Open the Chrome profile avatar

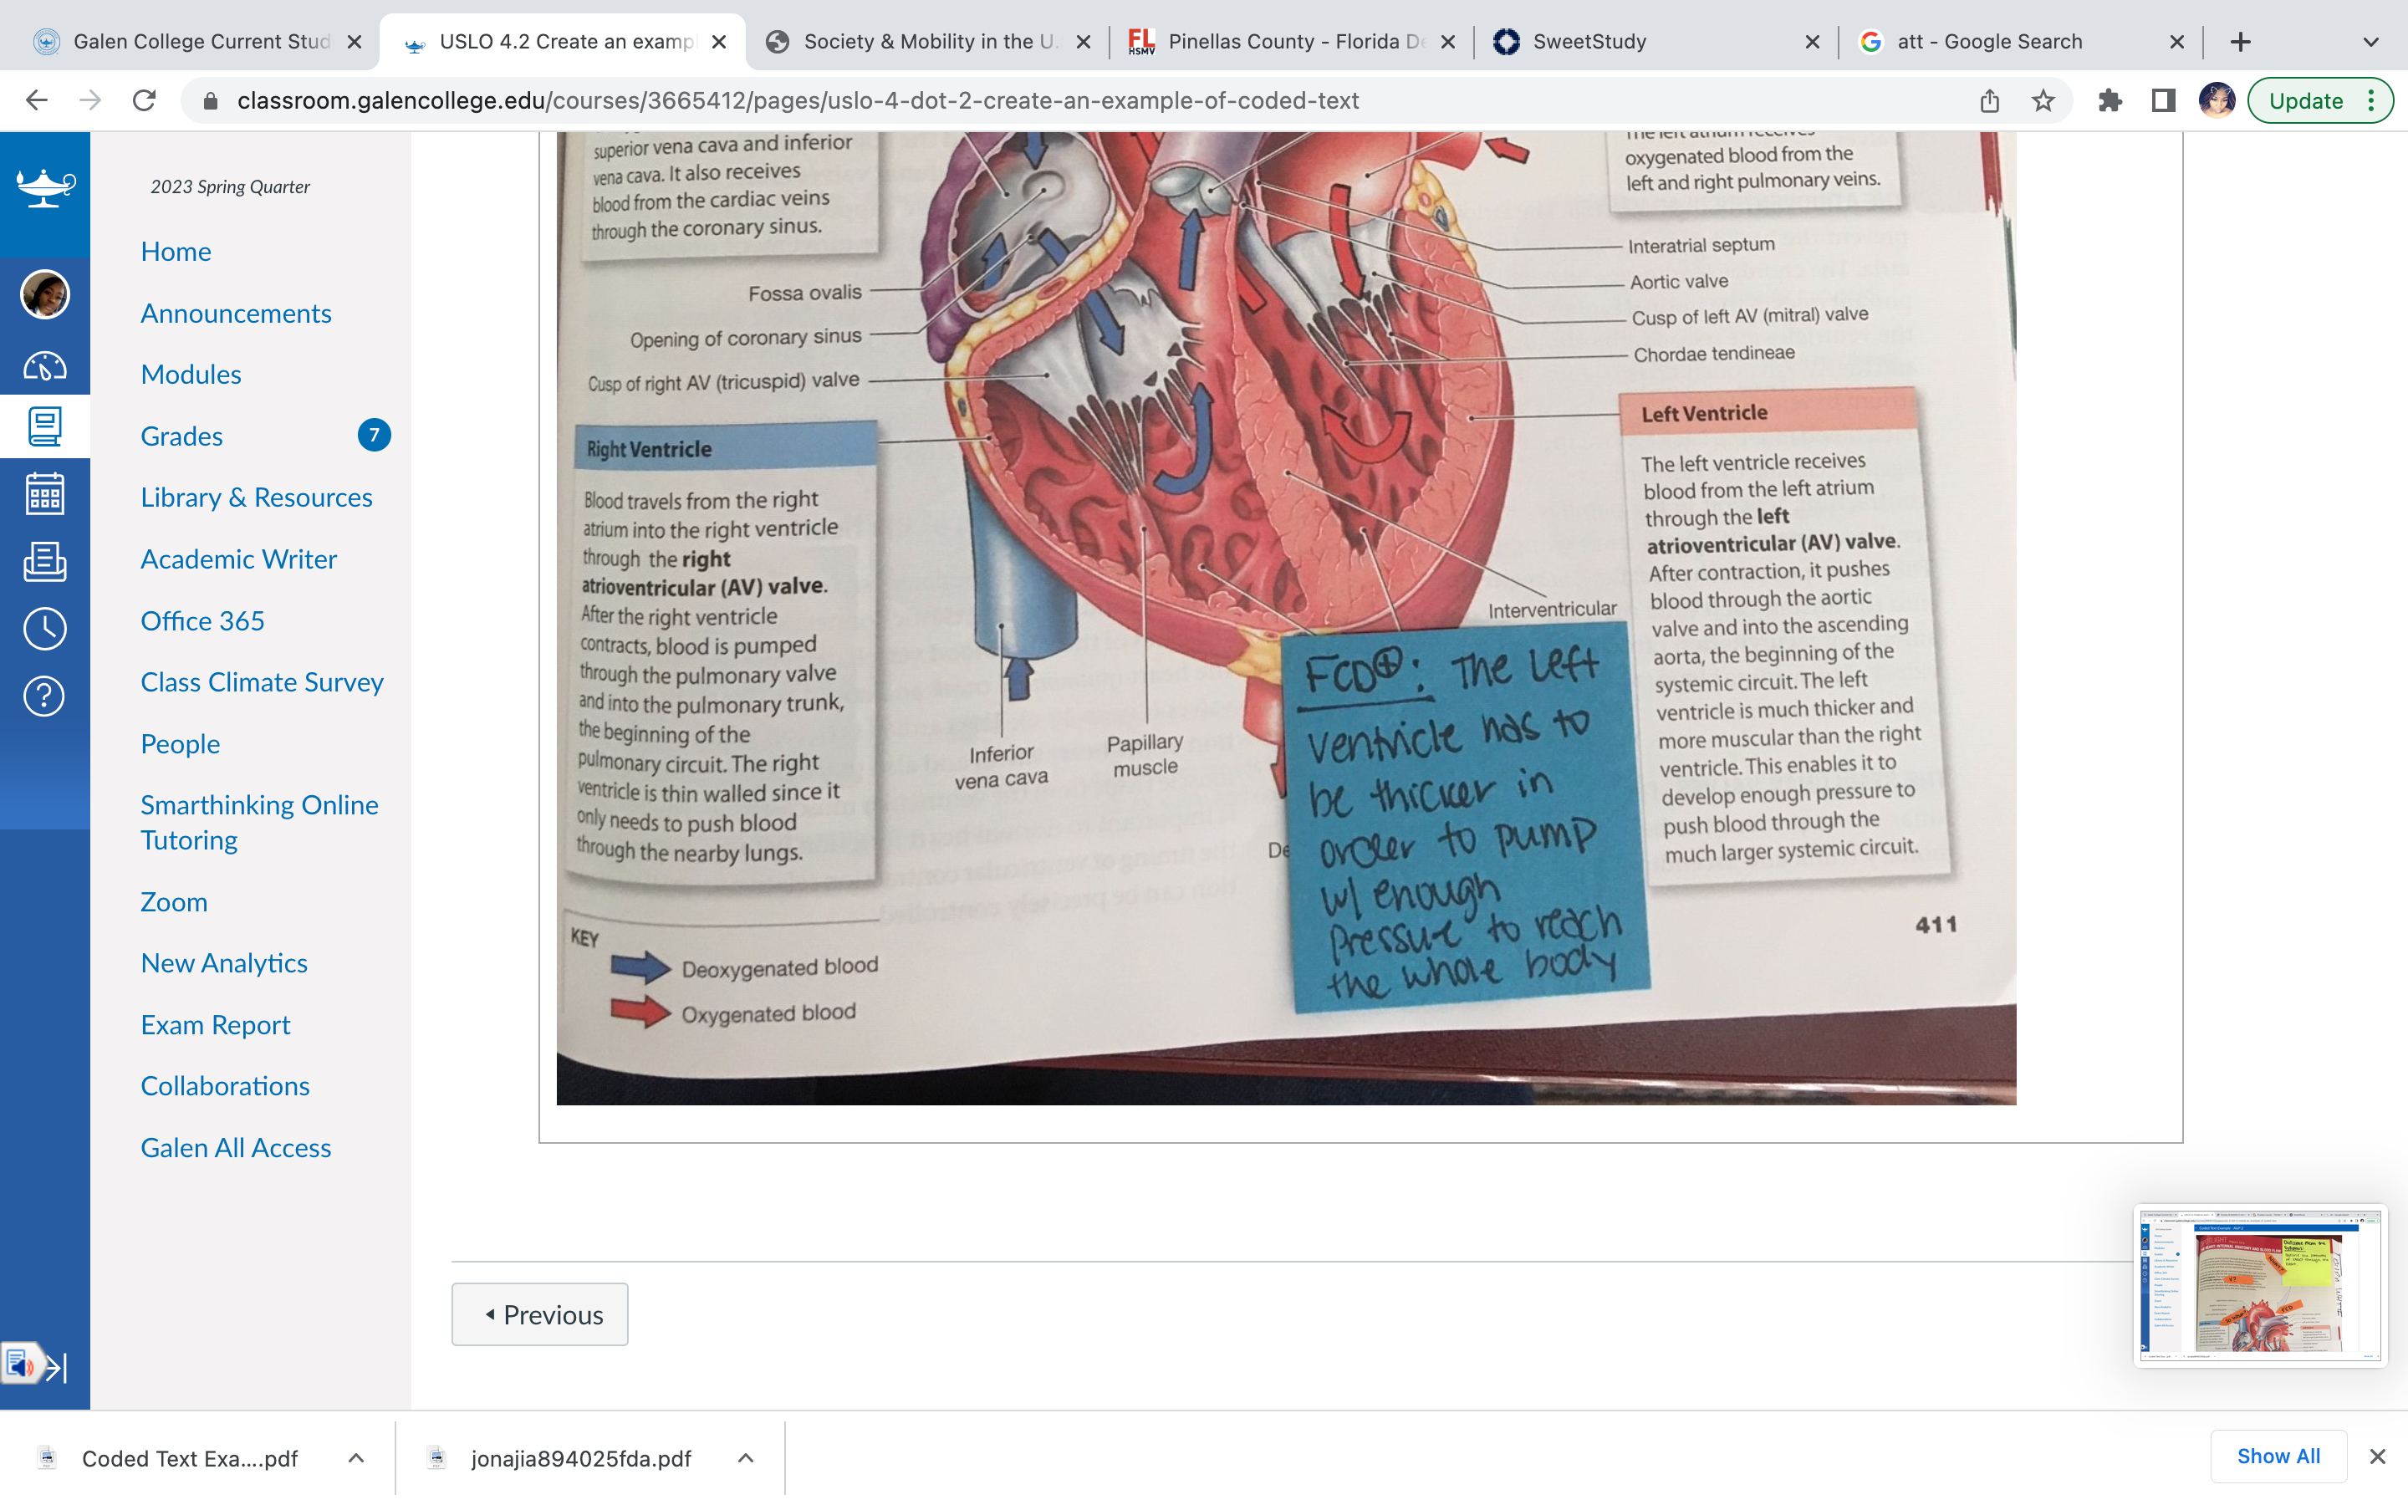click(x=2217, y=100)
